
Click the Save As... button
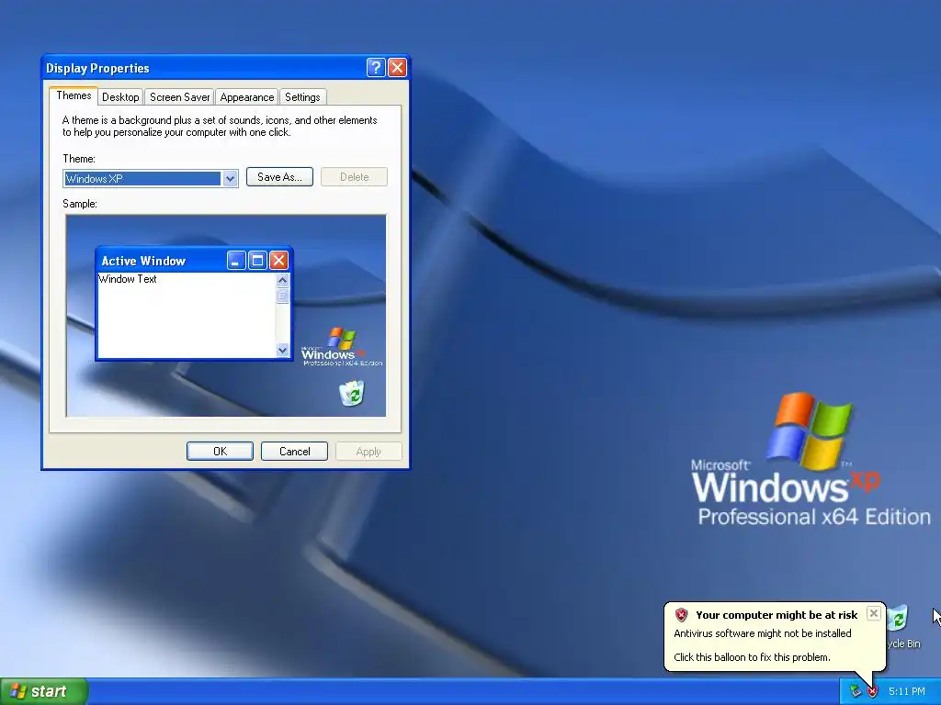279,177
